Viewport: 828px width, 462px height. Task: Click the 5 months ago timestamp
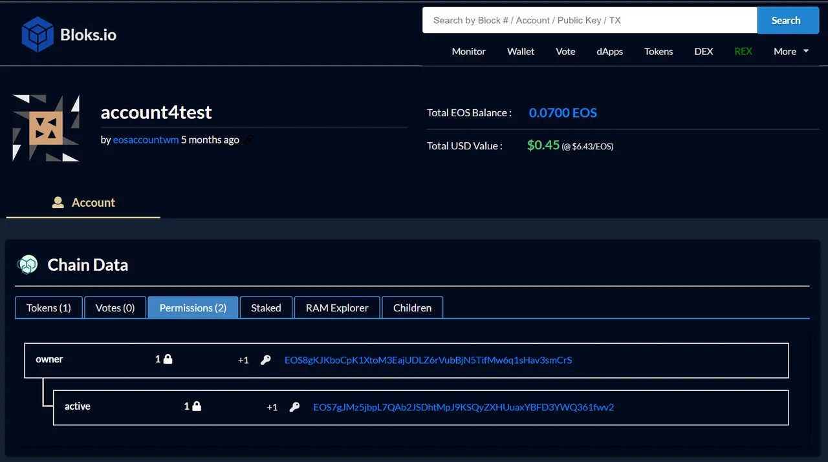210,140
